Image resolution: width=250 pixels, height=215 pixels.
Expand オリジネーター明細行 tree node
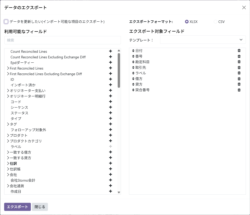click(8, 96)
